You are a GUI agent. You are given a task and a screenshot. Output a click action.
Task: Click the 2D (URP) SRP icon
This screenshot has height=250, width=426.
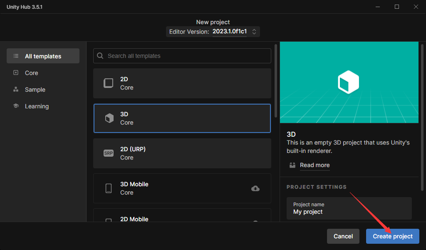coord(108,153)
